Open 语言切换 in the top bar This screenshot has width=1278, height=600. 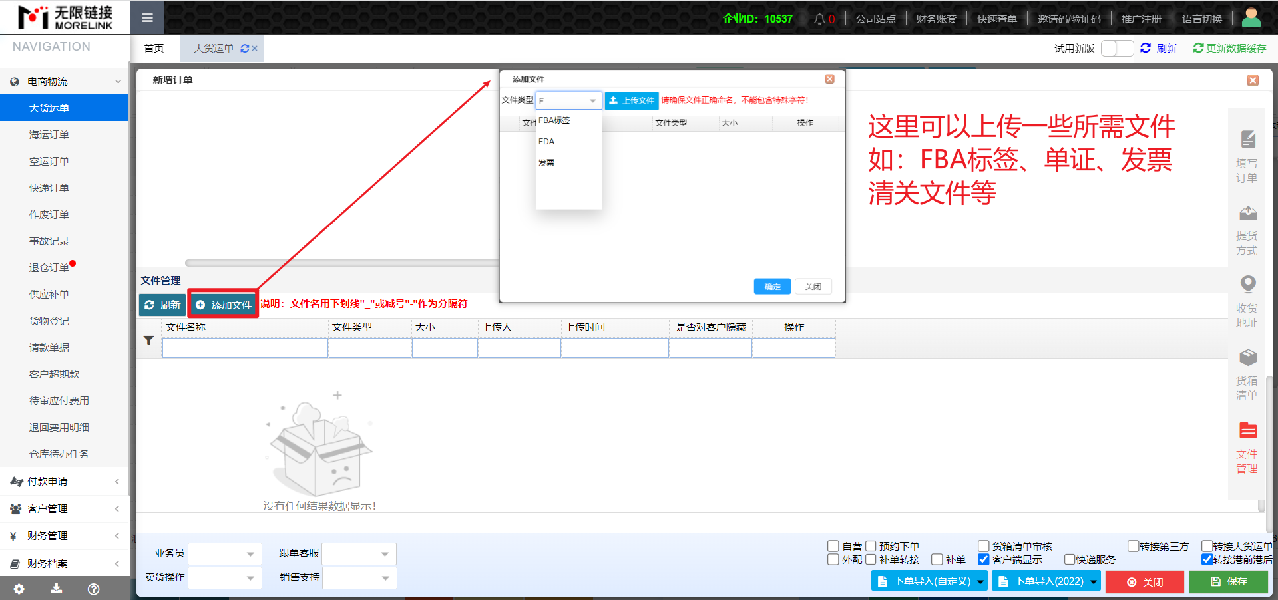[1202, 19]
